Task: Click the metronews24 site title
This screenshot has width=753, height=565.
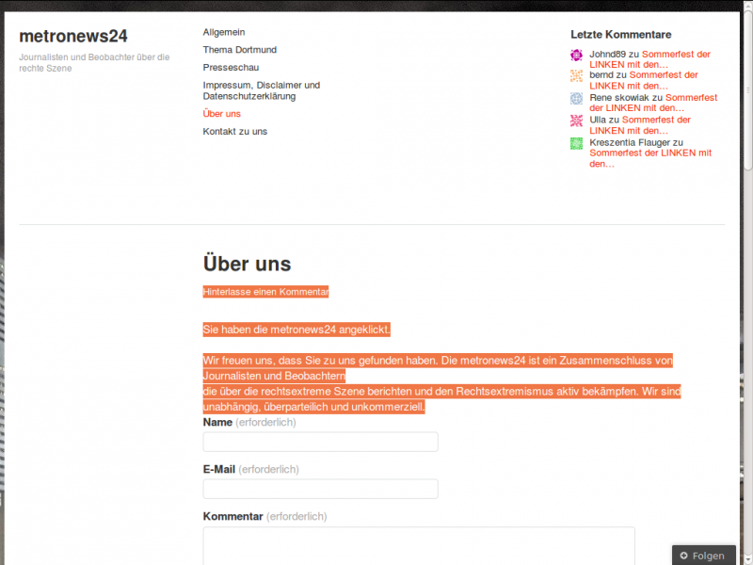Action: click(72, 36)
